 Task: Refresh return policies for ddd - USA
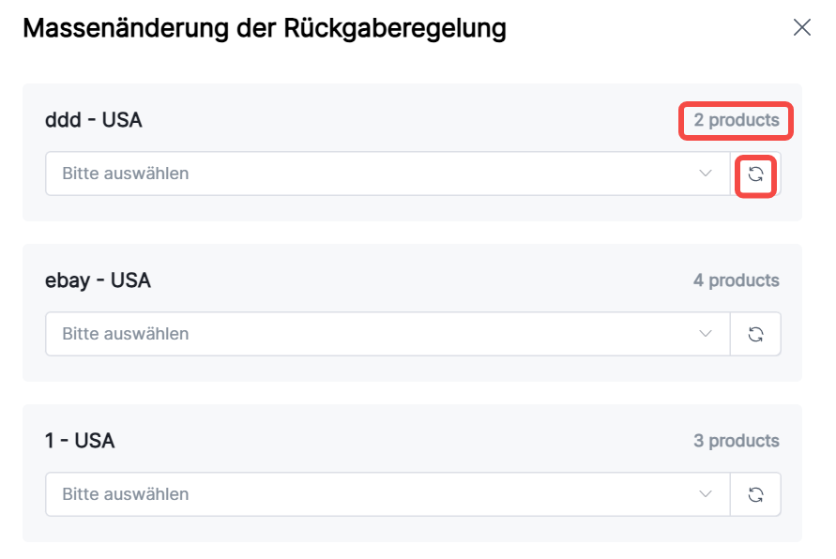point(755,174)
